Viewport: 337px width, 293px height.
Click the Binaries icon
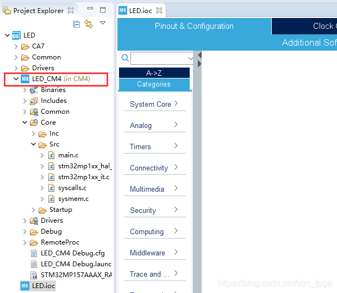pos(34,90)
